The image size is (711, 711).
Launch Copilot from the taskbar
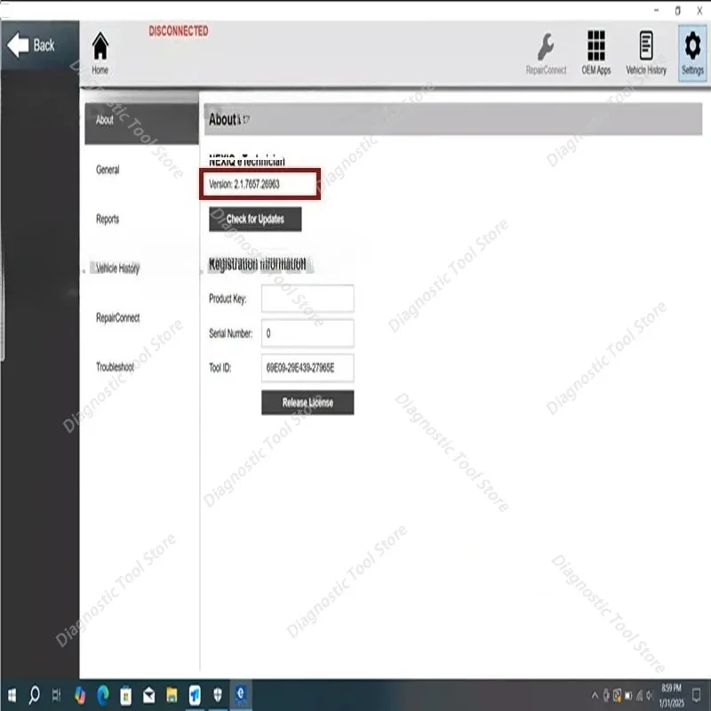point(80,695)
